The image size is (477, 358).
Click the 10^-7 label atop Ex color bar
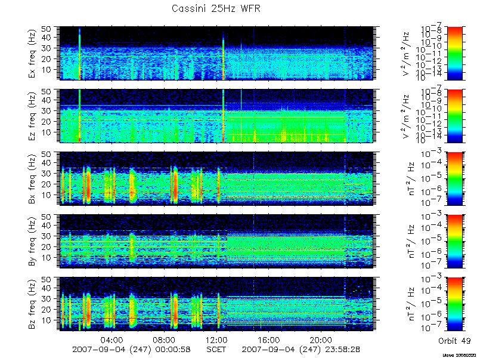pyautogui.click(x=432, y=28)
